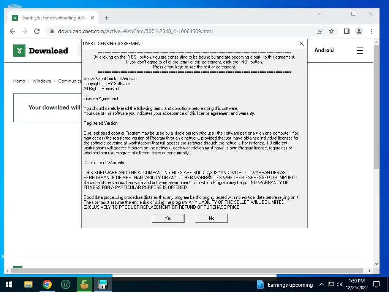Open the Windows breadcrumb link
The image size is (389, 292).
[x=42, y=81]
